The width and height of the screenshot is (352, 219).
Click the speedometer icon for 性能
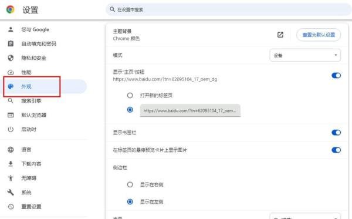(11, 72)
